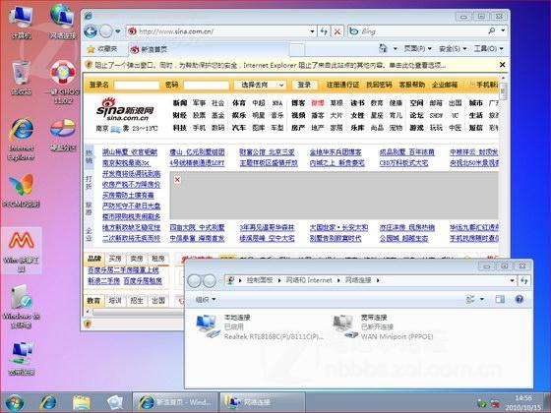Open Computer desktop icon
Image resolution: width=551 pixels, height=413 pixels.
point(22,22)
